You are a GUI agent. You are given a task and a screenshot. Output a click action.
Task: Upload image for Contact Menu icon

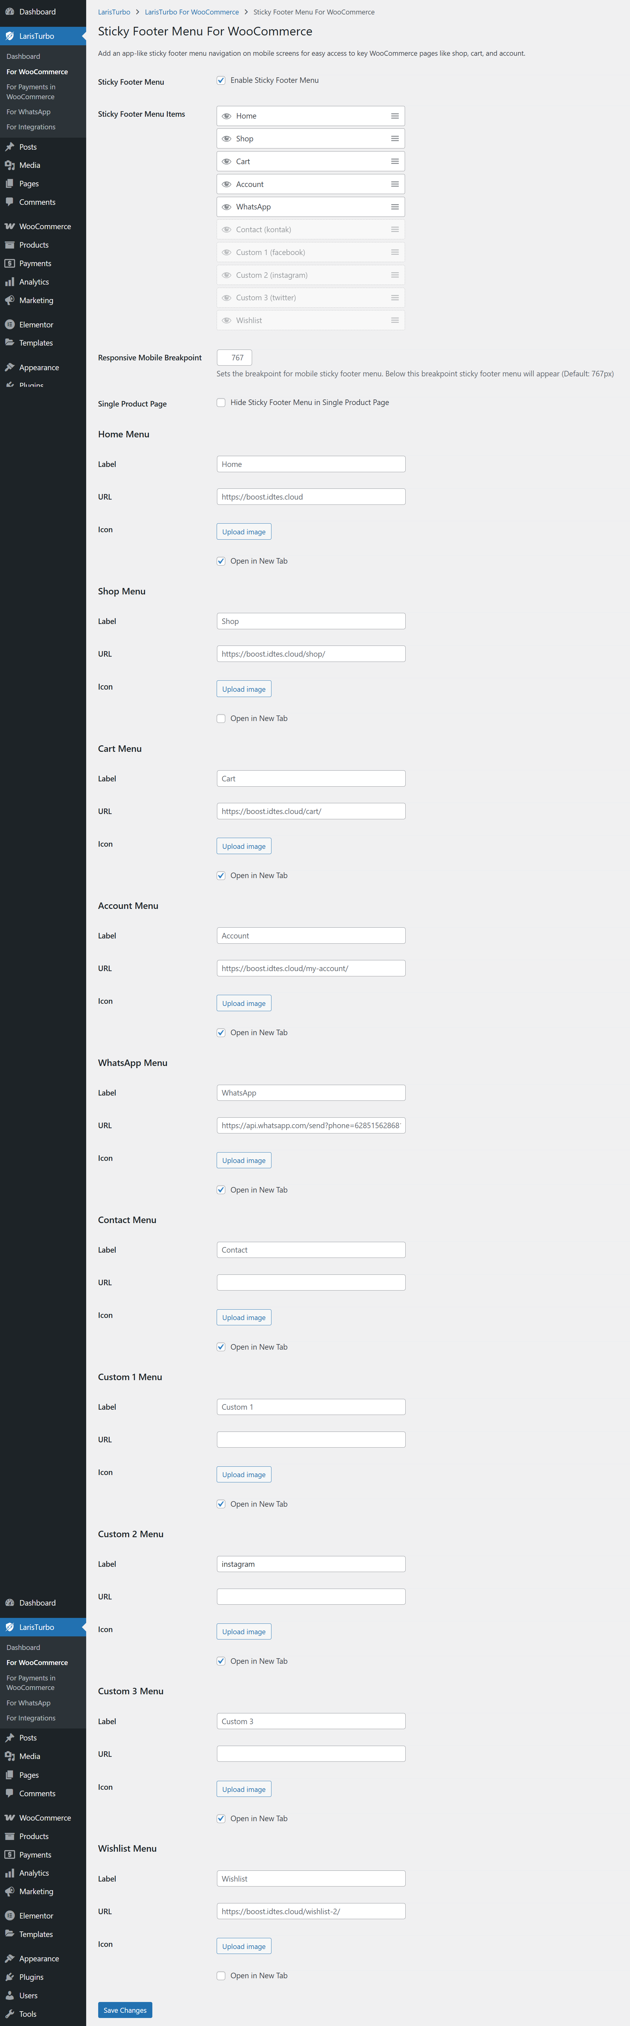(x=243, y=1317)
